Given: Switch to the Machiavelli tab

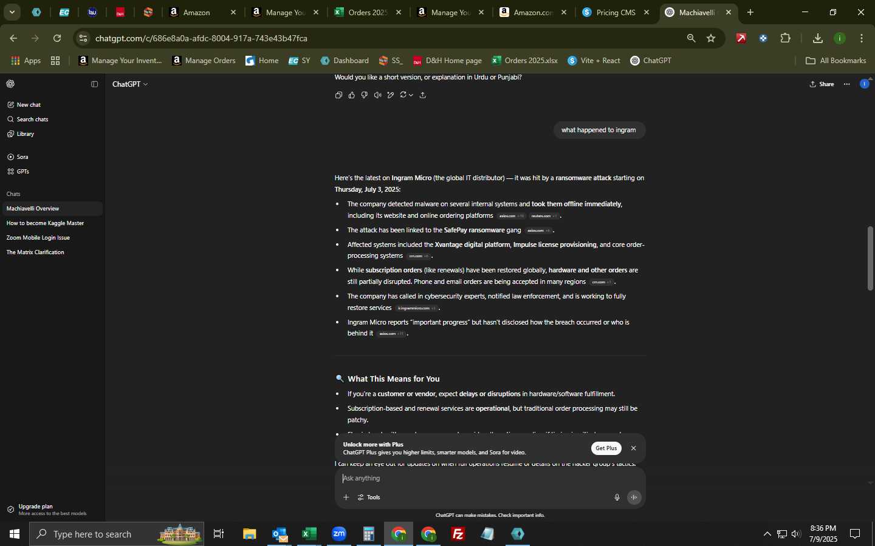Looking at the screenshot, I should (698, 12).
